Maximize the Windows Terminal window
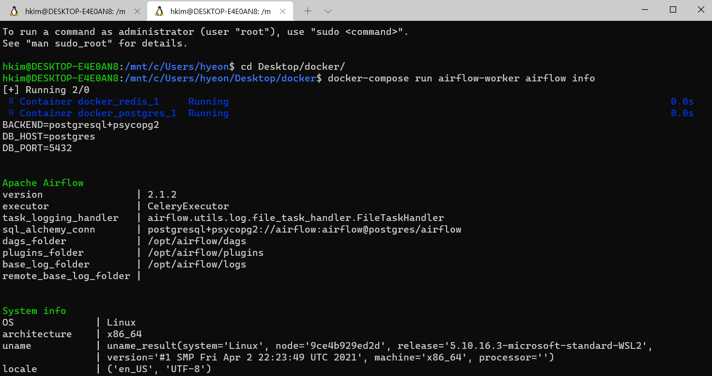Viewport: 712px width, 376px height. point(673,10)
